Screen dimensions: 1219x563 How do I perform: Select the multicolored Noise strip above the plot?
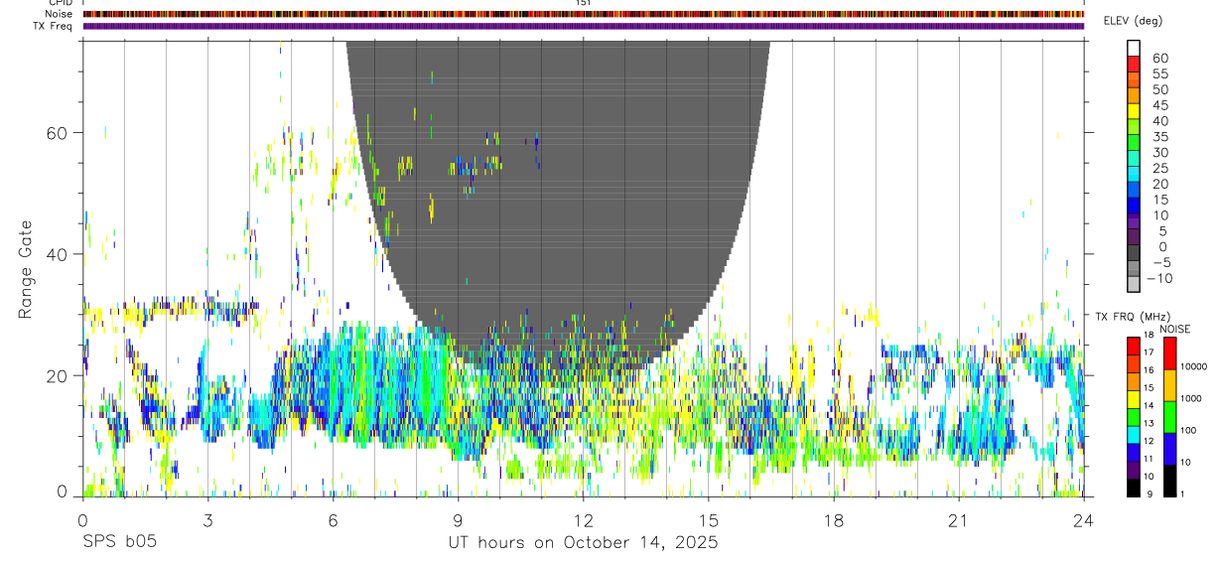[x=584, y=14]
